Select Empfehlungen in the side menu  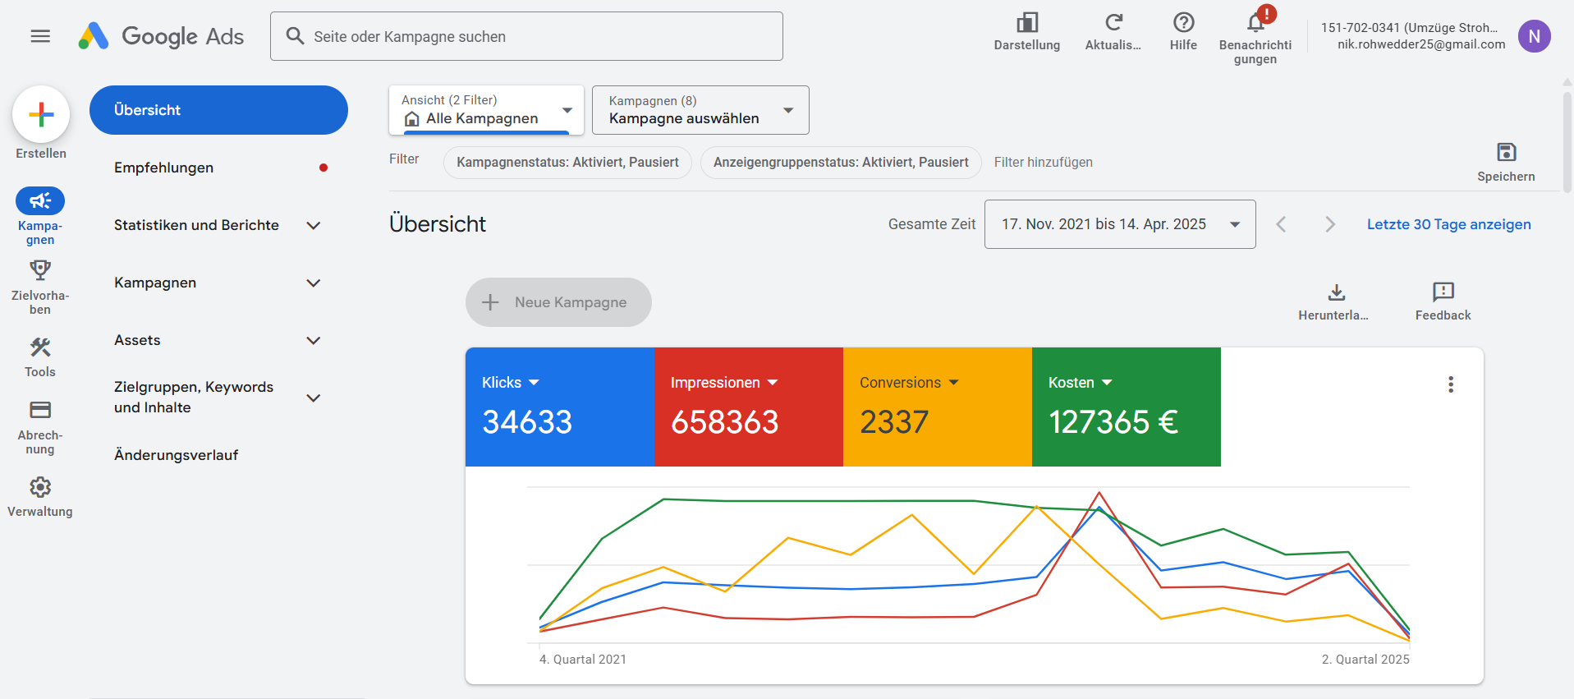[x=164, y=168]
